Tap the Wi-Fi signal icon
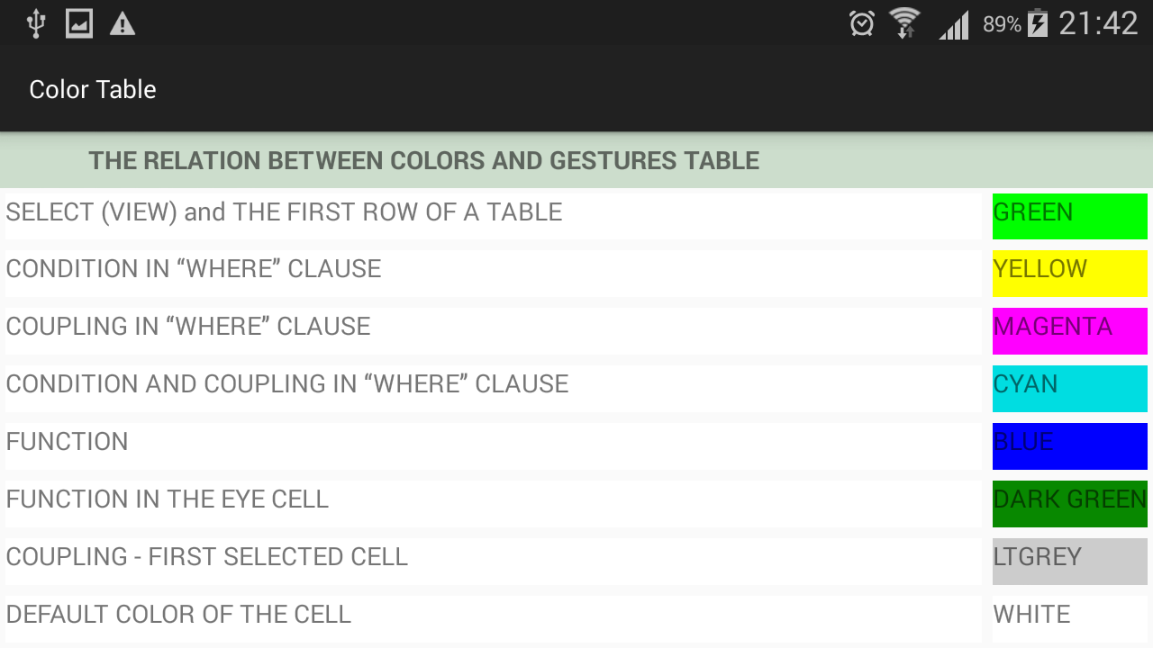This screenshot has height=648, width=1153. [x=904, y=24]
